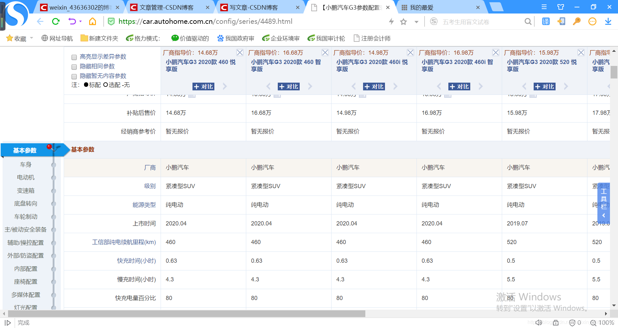Remove the 16.98万 460i 智享版 column

(496, 52)
